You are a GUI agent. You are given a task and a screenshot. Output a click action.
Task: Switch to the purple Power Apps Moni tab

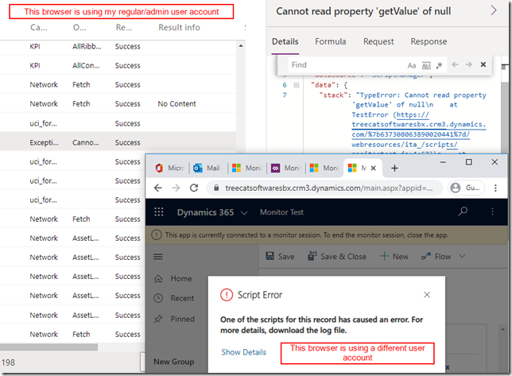[285, 168]
